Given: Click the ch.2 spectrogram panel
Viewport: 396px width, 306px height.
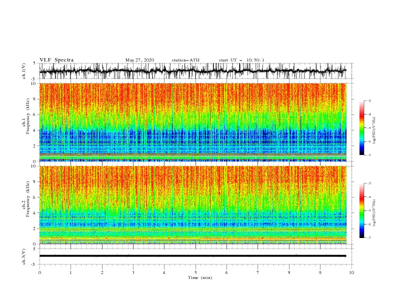Looking at the screenshot, I should tap(193, 205).
